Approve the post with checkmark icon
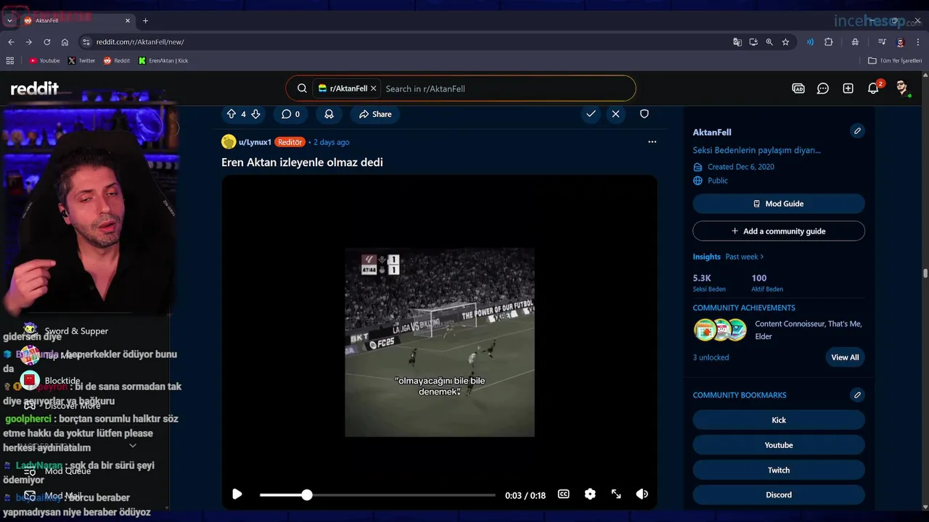The width and height of the screenshot is (929, 522). coord(591,114)
